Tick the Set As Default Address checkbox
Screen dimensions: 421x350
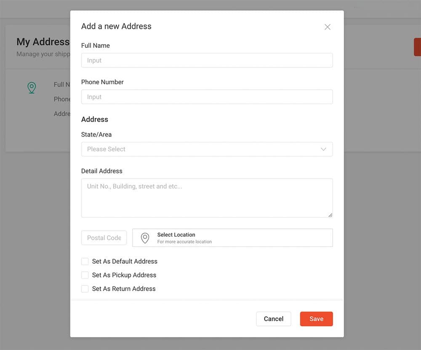click(x=85, y=262)
